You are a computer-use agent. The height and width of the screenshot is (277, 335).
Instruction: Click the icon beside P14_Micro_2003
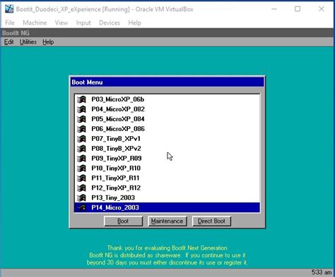pyautogui.click(x=81, y=208)
